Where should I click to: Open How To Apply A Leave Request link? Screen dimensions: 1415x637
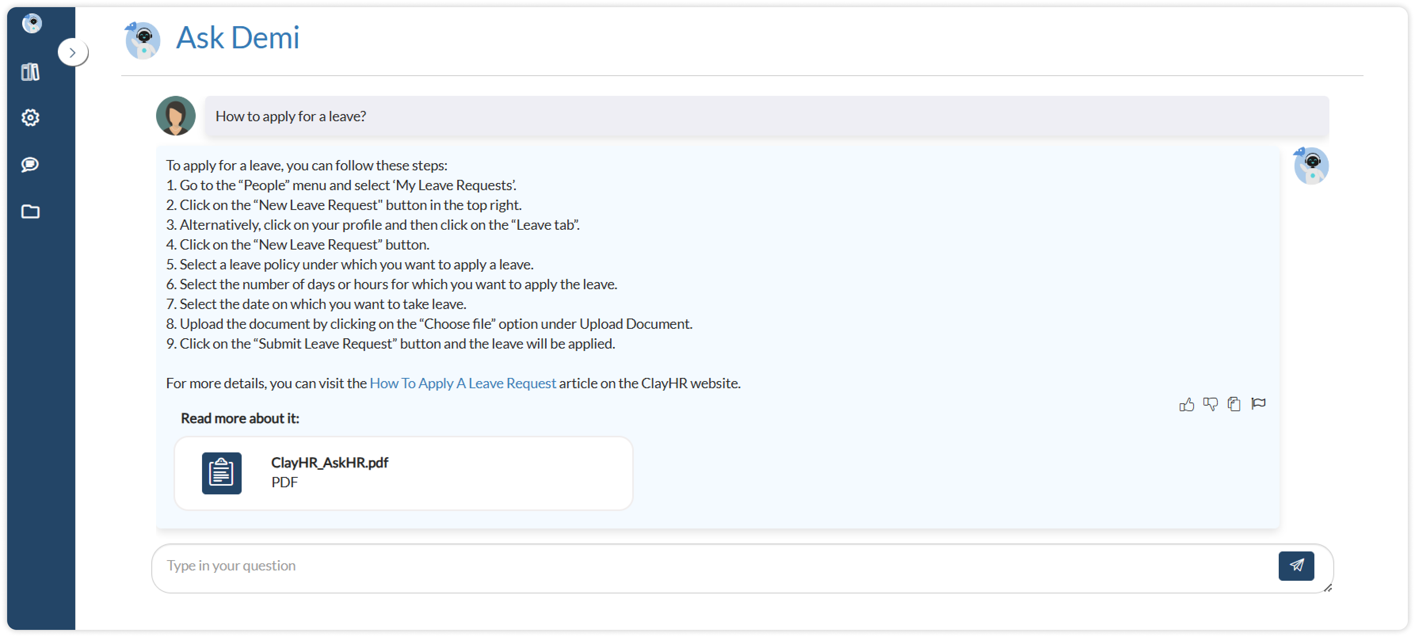463,383
